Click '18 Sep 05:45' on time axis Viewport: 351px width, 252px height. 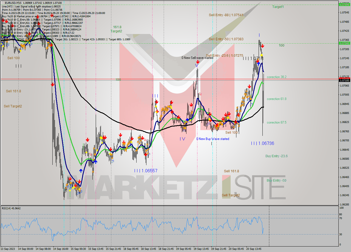(x=131, y=249)
